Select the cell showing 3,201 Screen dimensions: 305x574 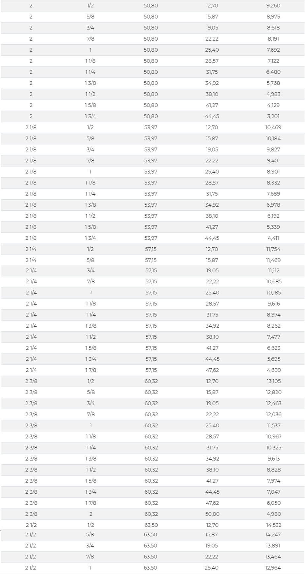point(273,116)
